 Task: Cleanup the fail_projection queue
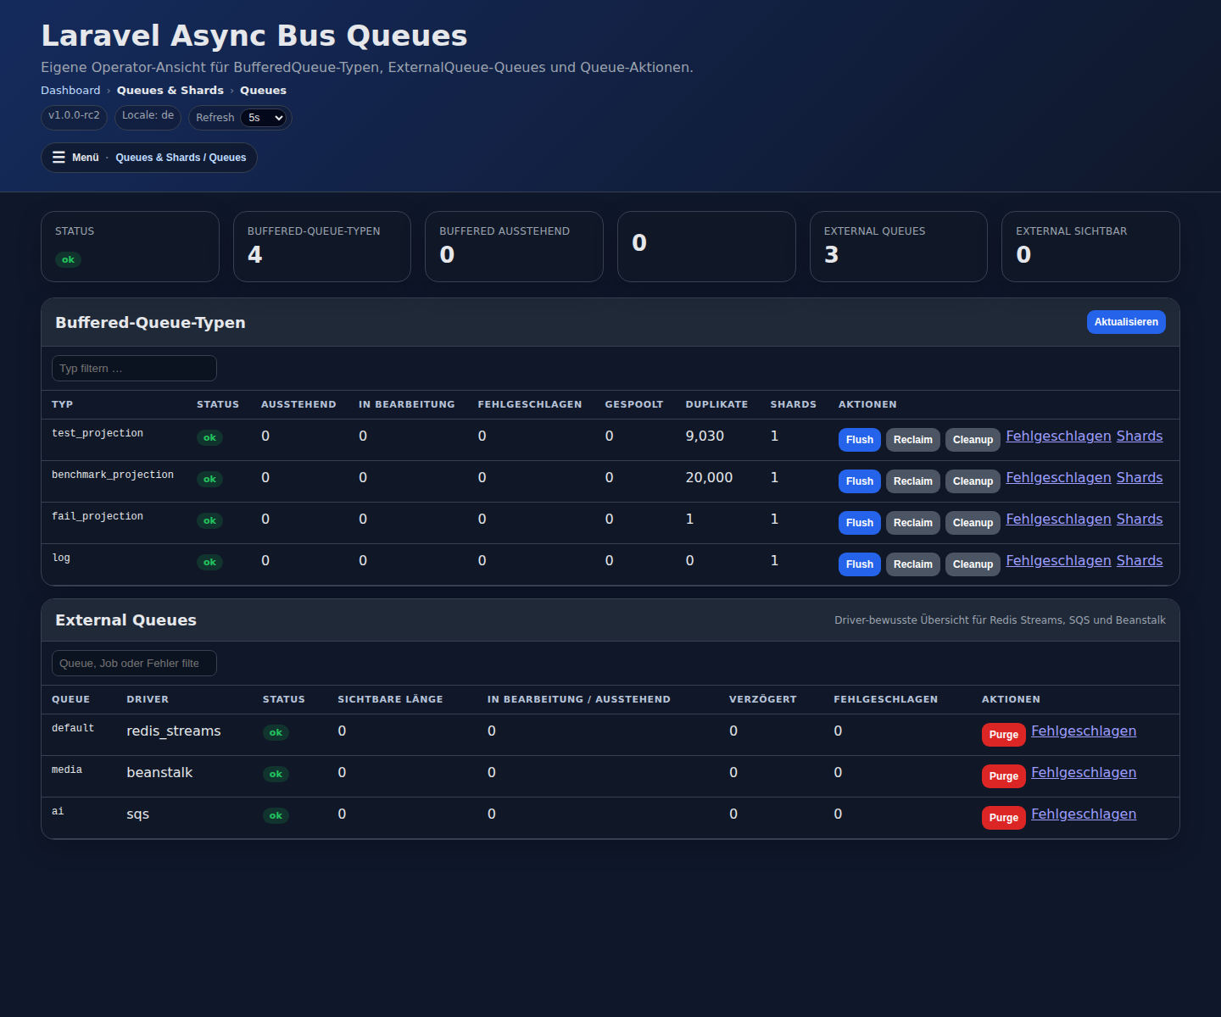973,523
